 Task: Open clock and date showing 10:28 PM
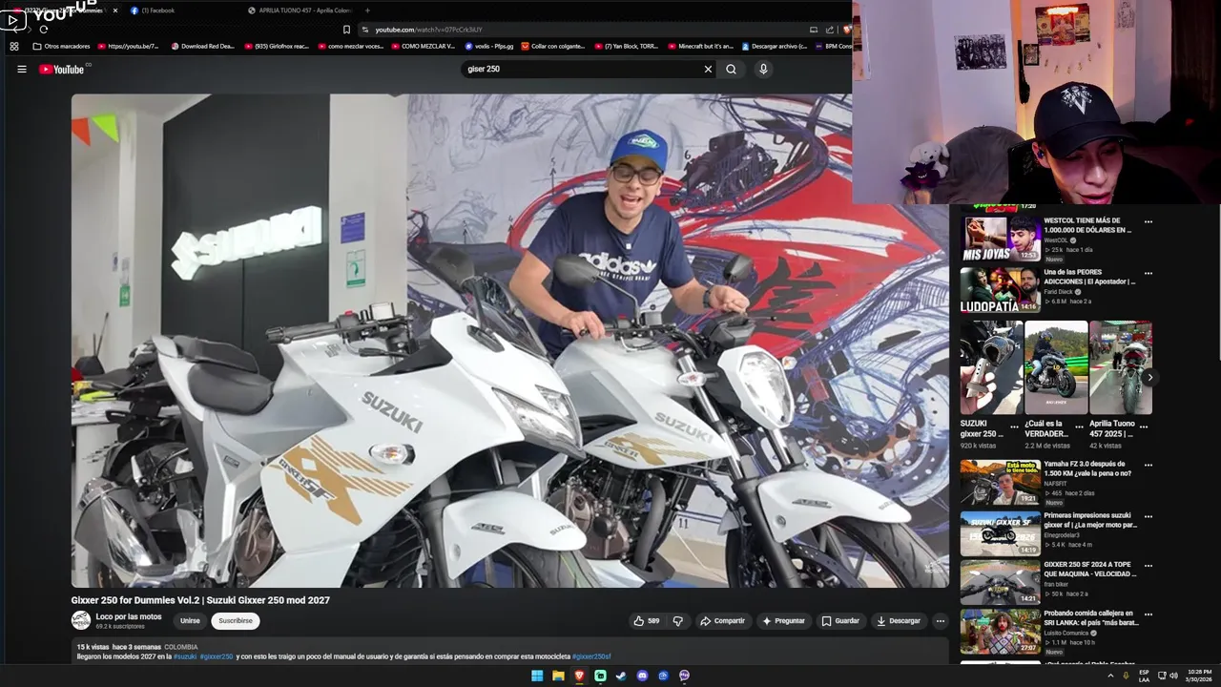click(x=1198, y=676)
